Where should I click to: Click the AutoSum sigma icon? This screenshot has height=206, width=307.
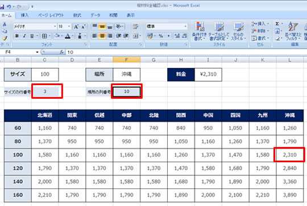tap(277, 24)
